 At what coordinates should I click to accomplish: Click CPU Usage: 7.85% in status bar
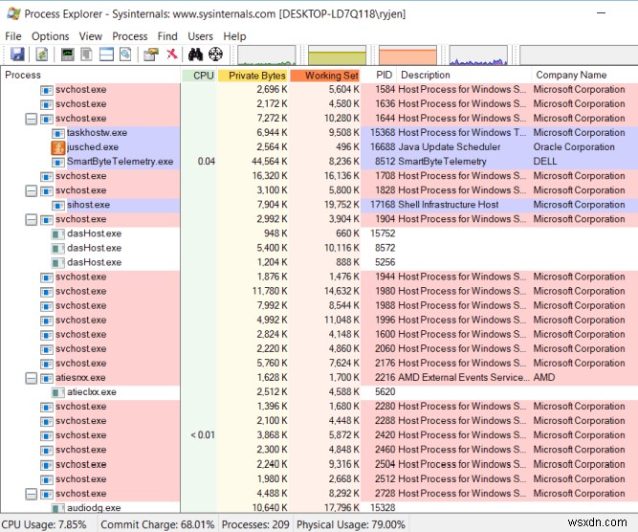tap(44, 524)
